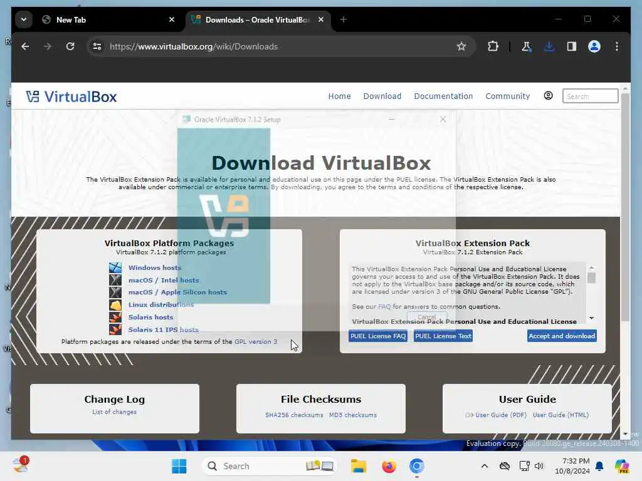Screen dimensions: 642x481
Task: Click the Linux distributions penguin icon
Action: 115,305
